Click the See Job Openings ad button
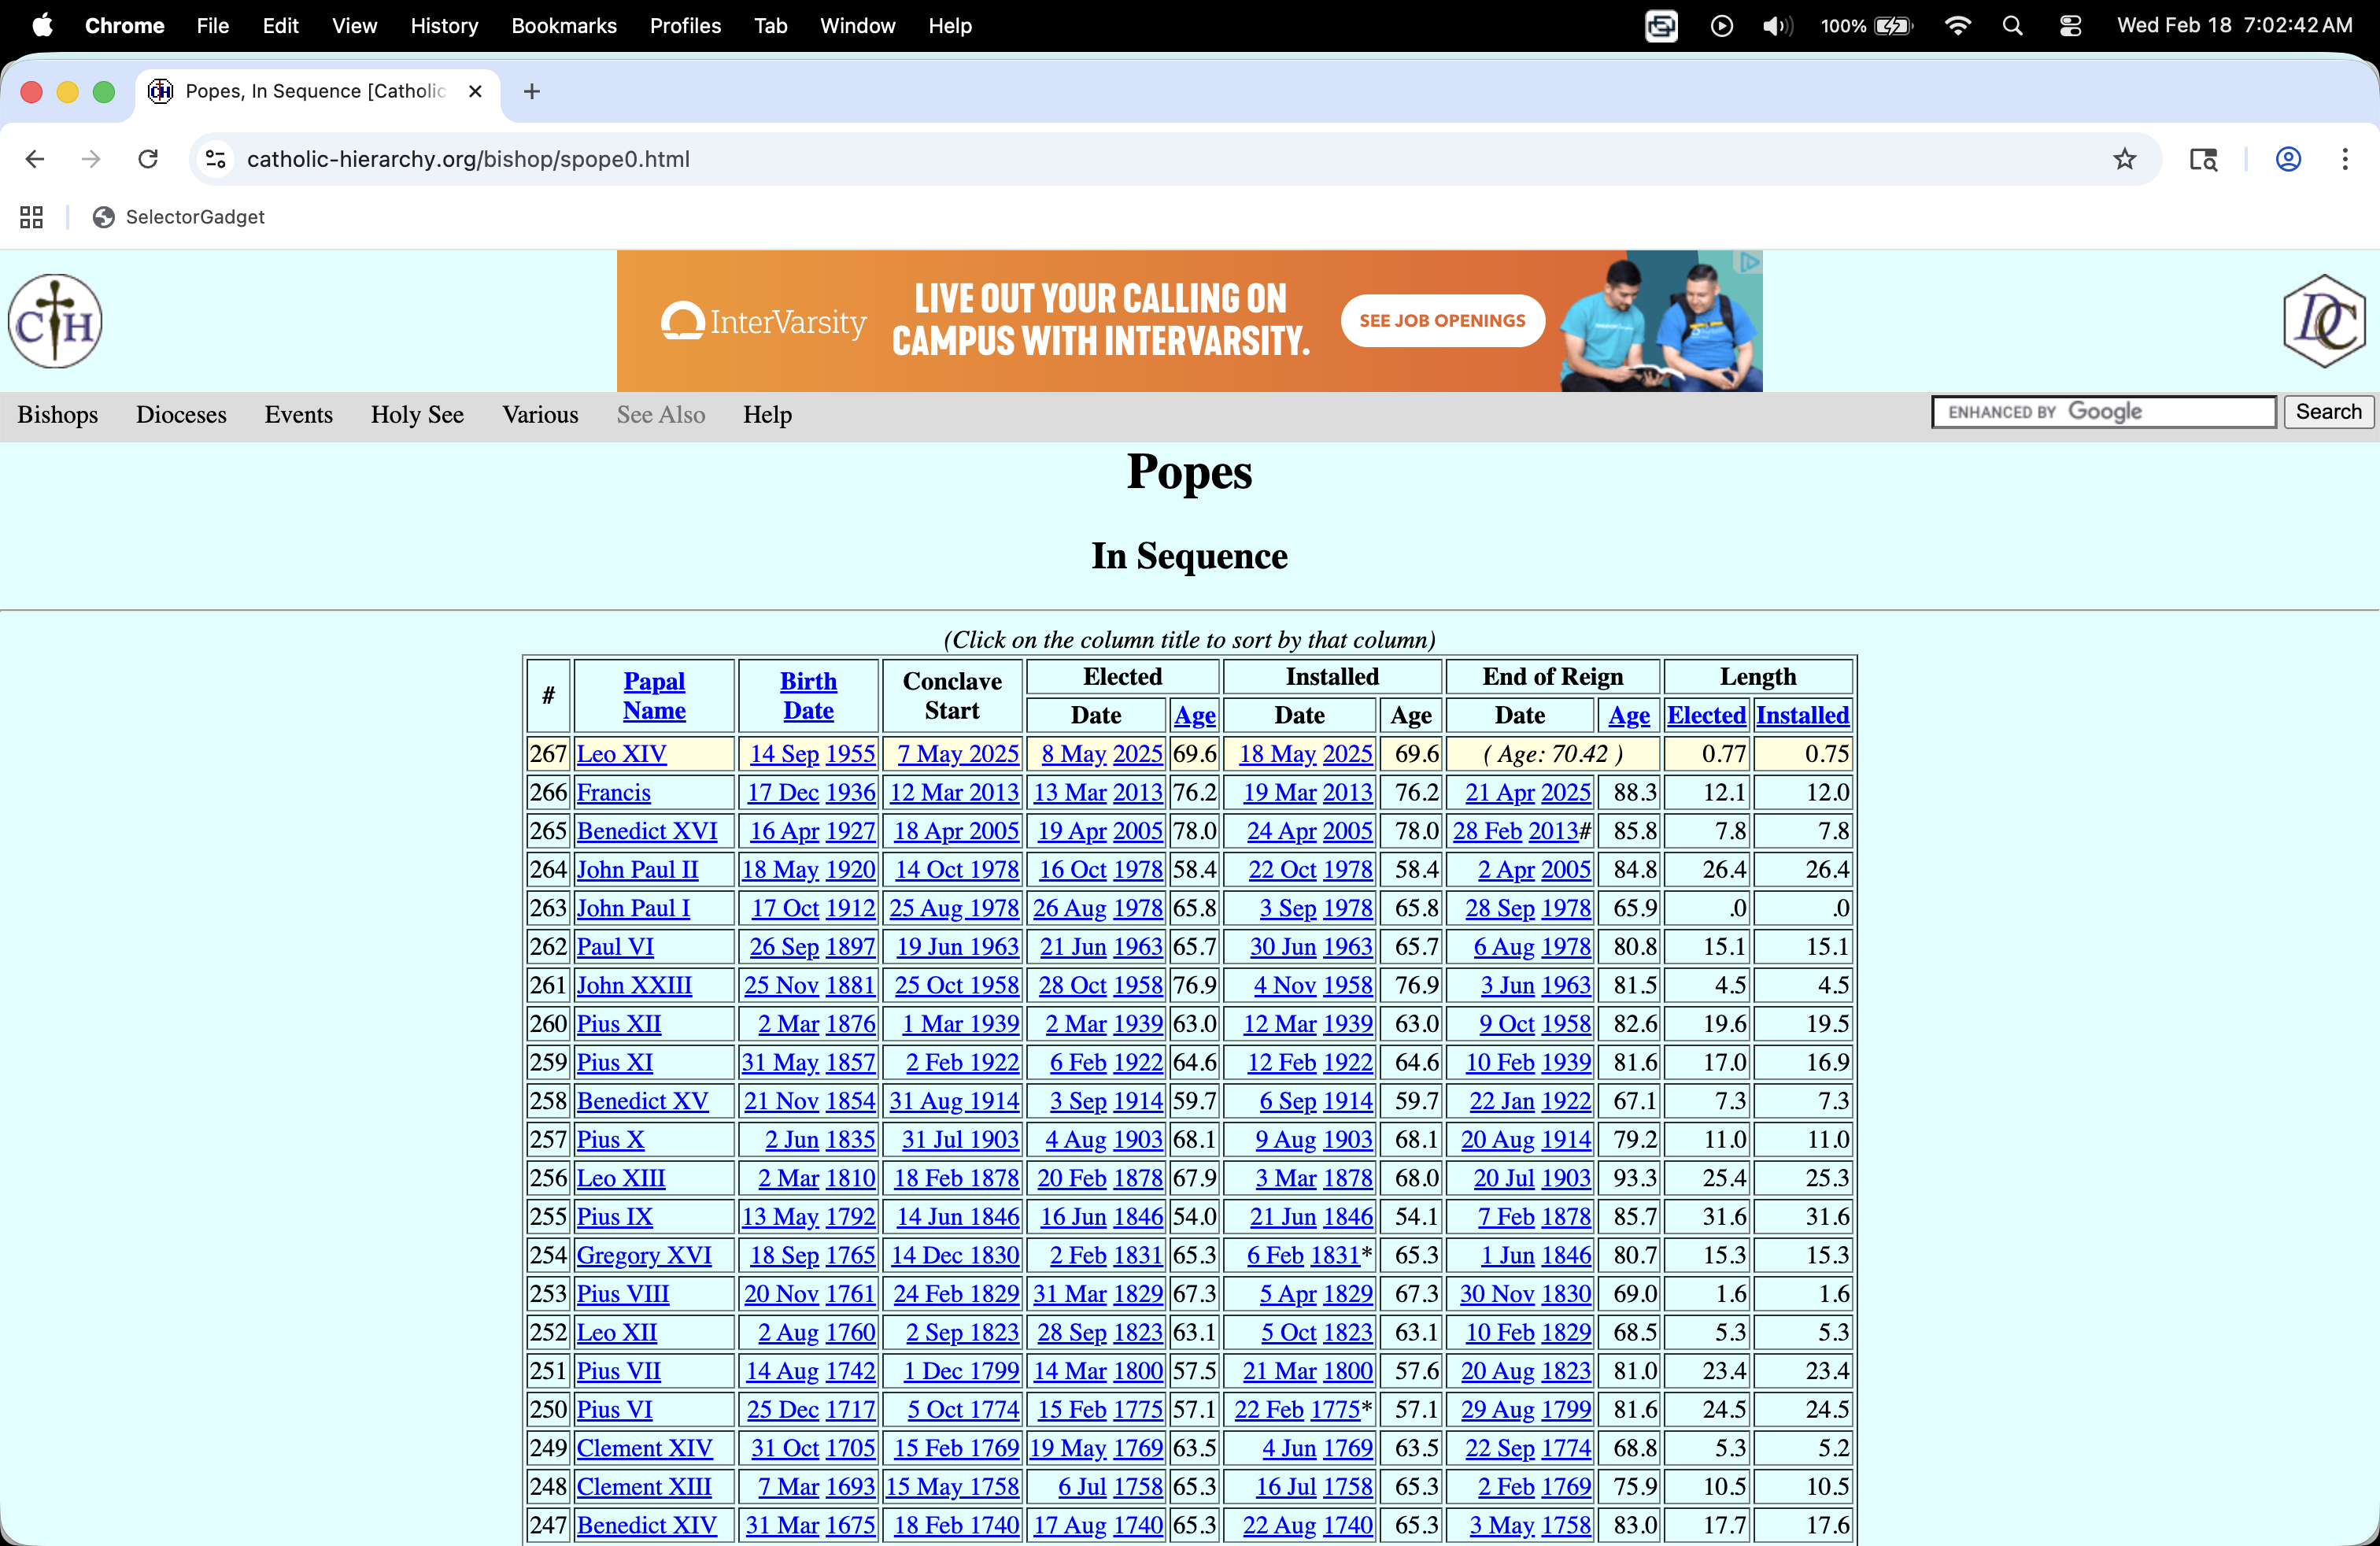Screen dimensions: 2380x1546 (x=1441, y=321)
